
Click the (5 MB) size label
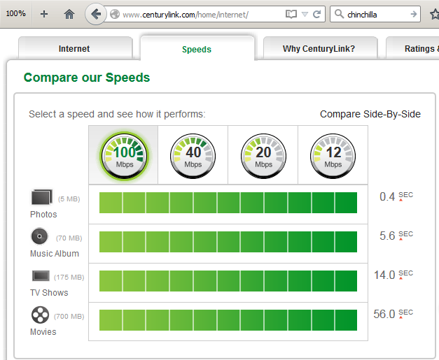69,199
